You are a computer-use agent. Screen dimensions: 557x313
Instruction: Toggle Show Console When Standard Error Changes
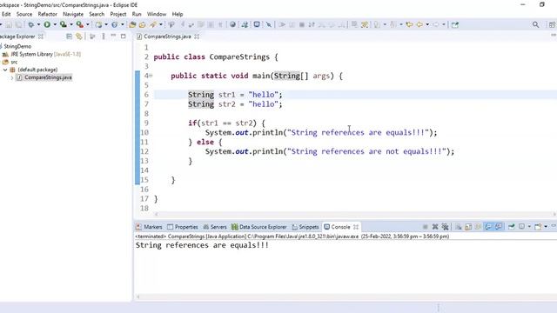click(499, 226)
